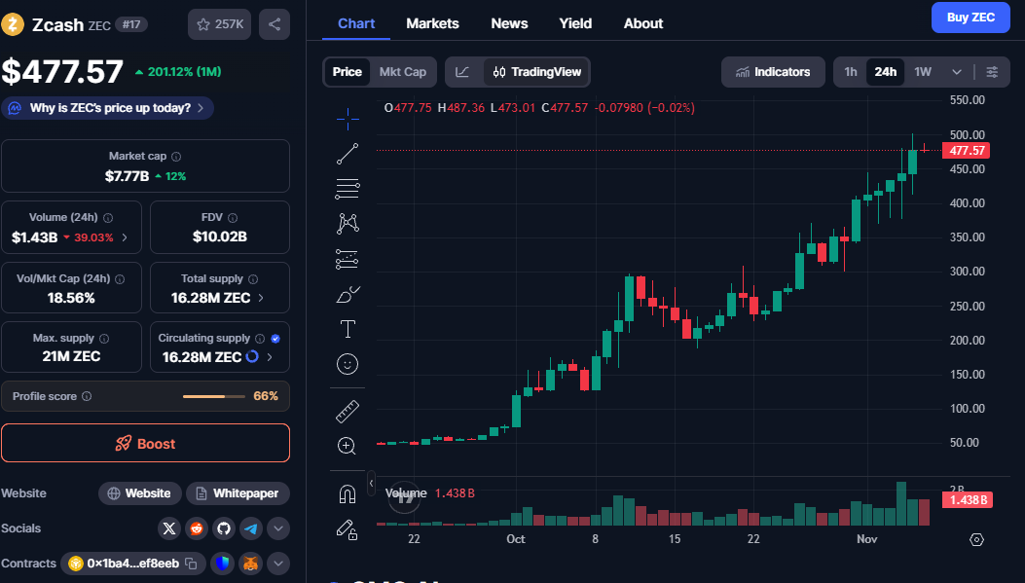
Task: Click the magnet snap mode icon
Action: (347, 494)
